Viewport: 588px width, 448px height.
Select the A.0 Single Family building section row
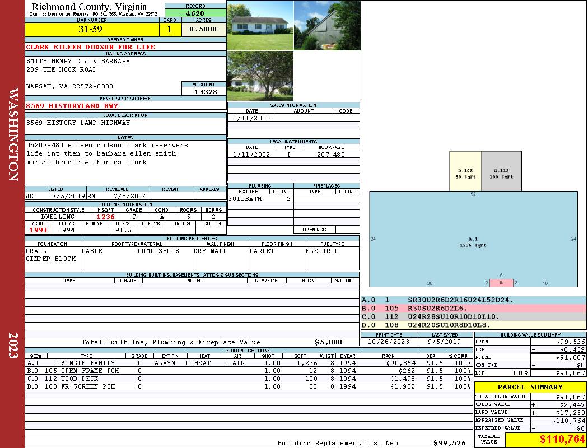[248, 363]
